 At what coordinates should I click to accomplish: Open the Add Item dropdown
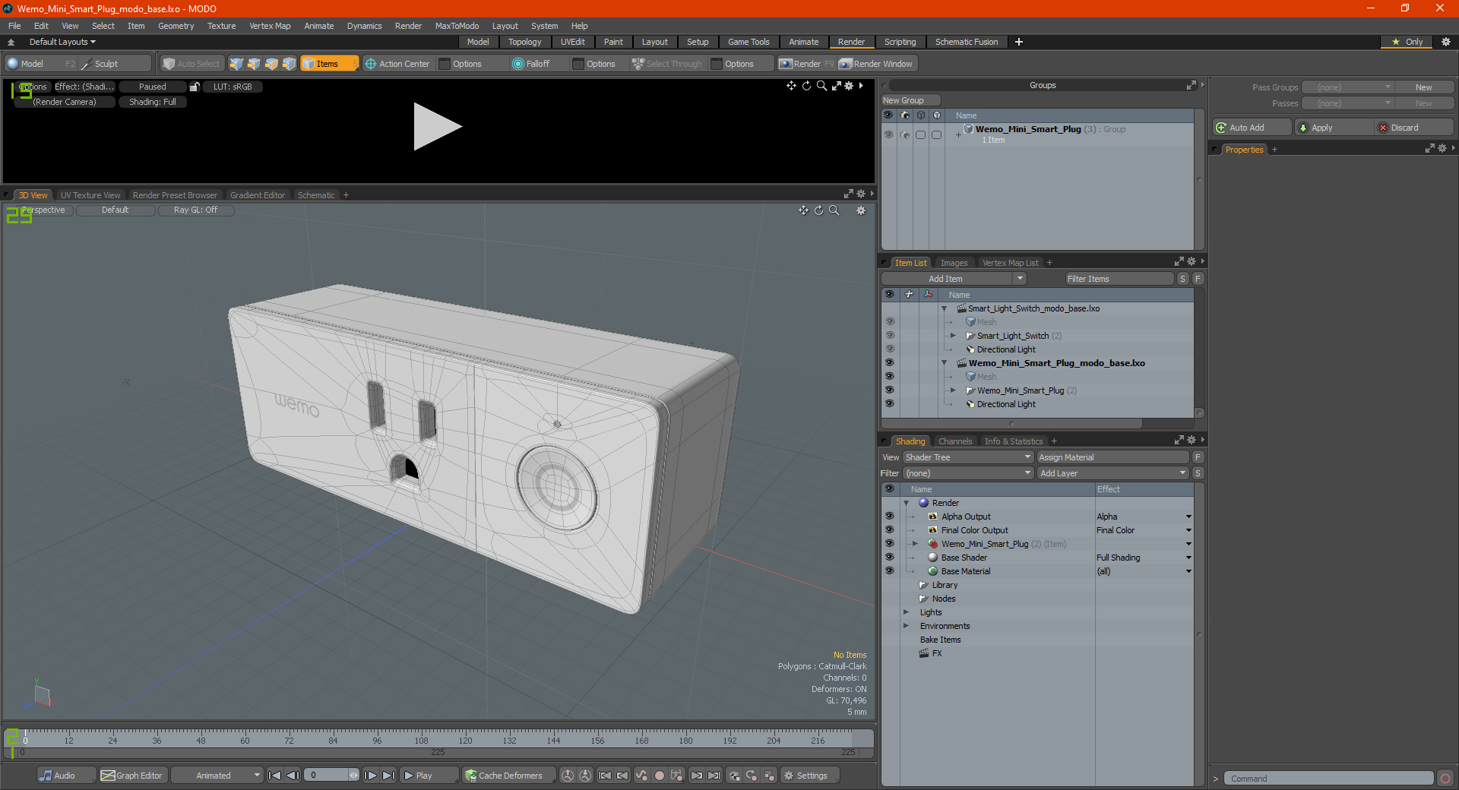click(x=954, y=279)
